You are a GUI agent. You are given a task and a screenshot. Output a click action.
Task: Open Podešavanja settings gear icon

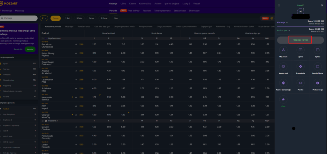click(317, 83)
